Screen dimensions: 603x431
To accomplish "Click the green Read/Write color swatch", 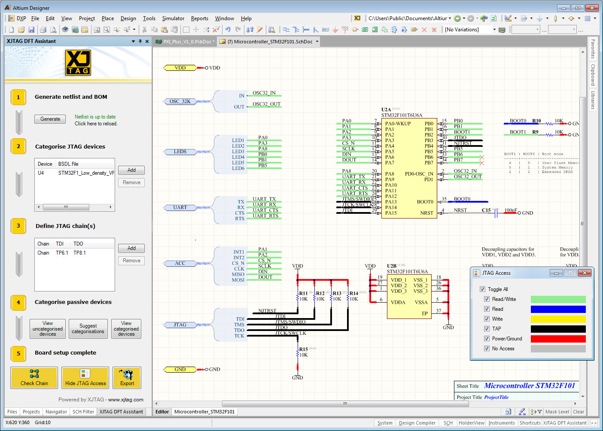I will pos(558,299).
